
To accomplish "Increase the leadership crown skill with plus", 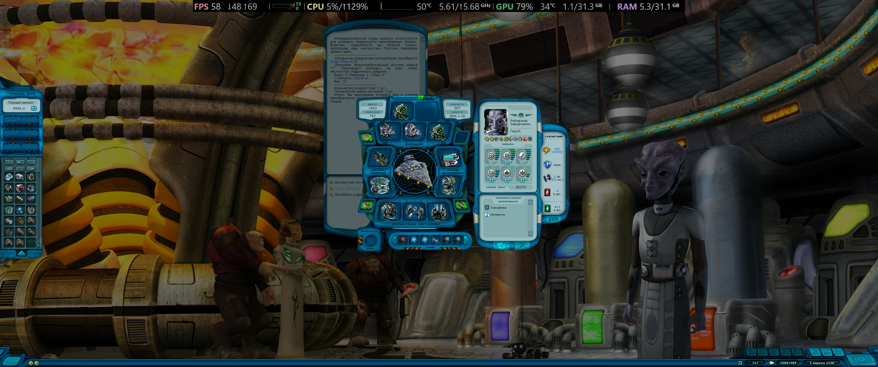I will click(x=522, y=180).
